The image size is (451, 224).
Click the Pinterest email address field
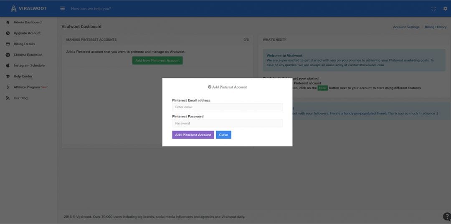[x=227, y=107]
